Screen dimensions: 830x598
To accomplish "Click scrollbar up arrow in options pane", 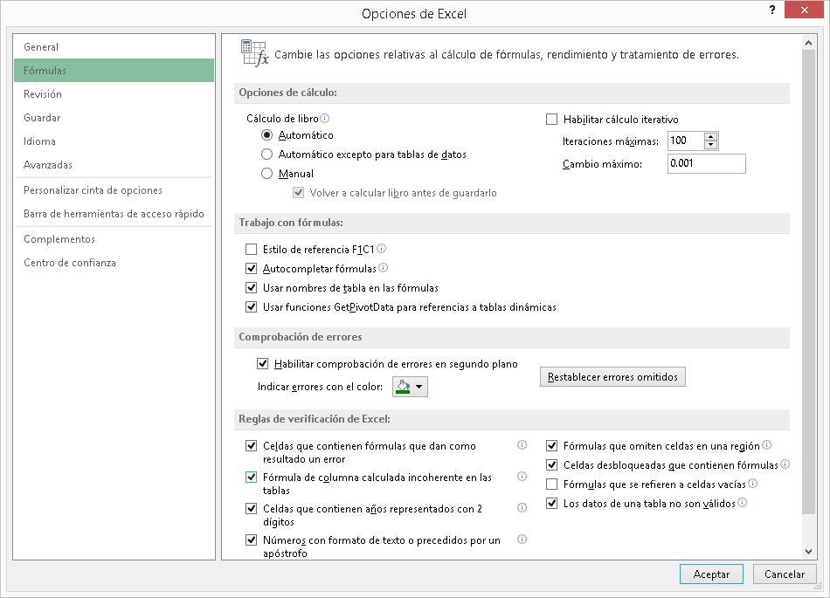I will coord(808,42).
